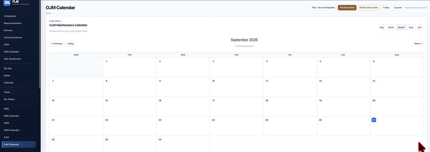Image resolution: width=430 pixels, height=152 pixels.
Task: Switch to Year view
Action: click(x=411, y=27)
